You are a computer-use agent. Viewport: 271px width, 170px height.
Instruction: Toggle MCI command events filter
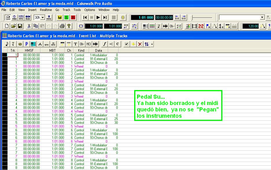click(89, 44)
